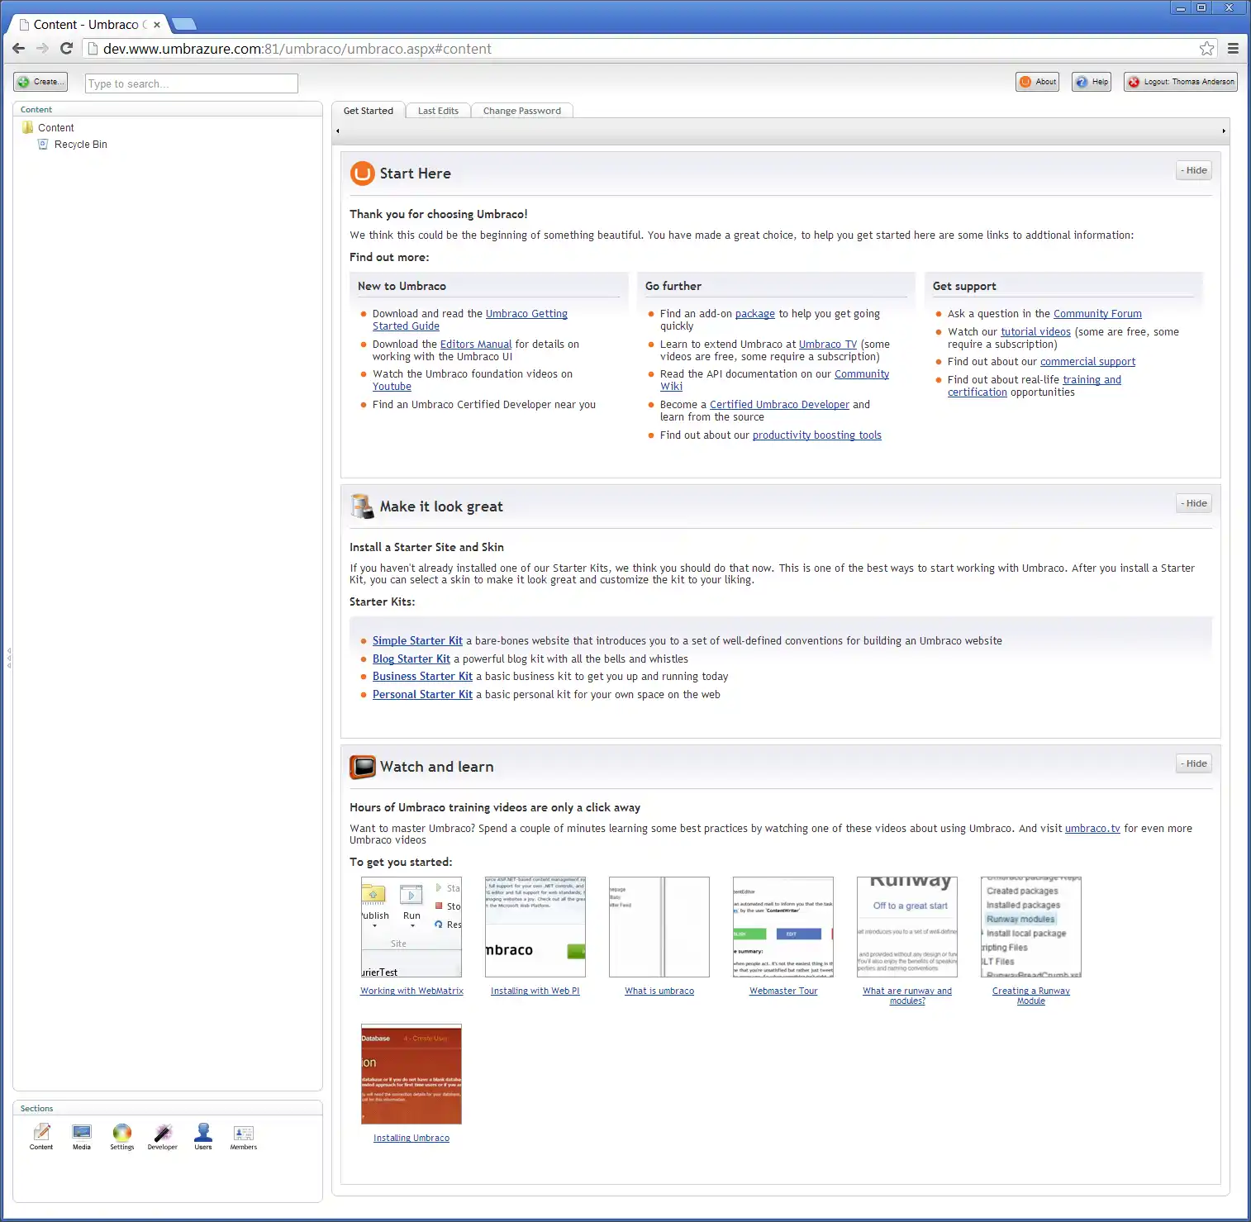Open the commercial support link
The image size is (1251, 1222).
coord(1087,362)
